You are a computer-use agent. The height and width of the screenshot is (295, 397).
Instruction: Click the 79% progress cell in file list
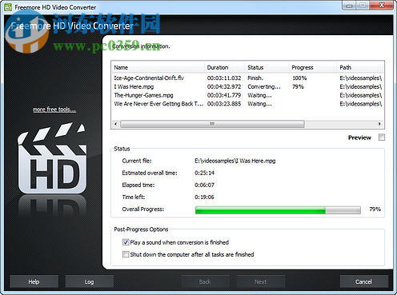(x=298, y=86)
